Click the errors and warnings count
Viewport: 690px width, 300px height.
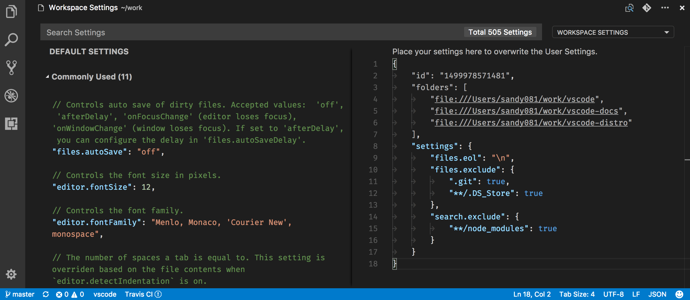point(70,294)
